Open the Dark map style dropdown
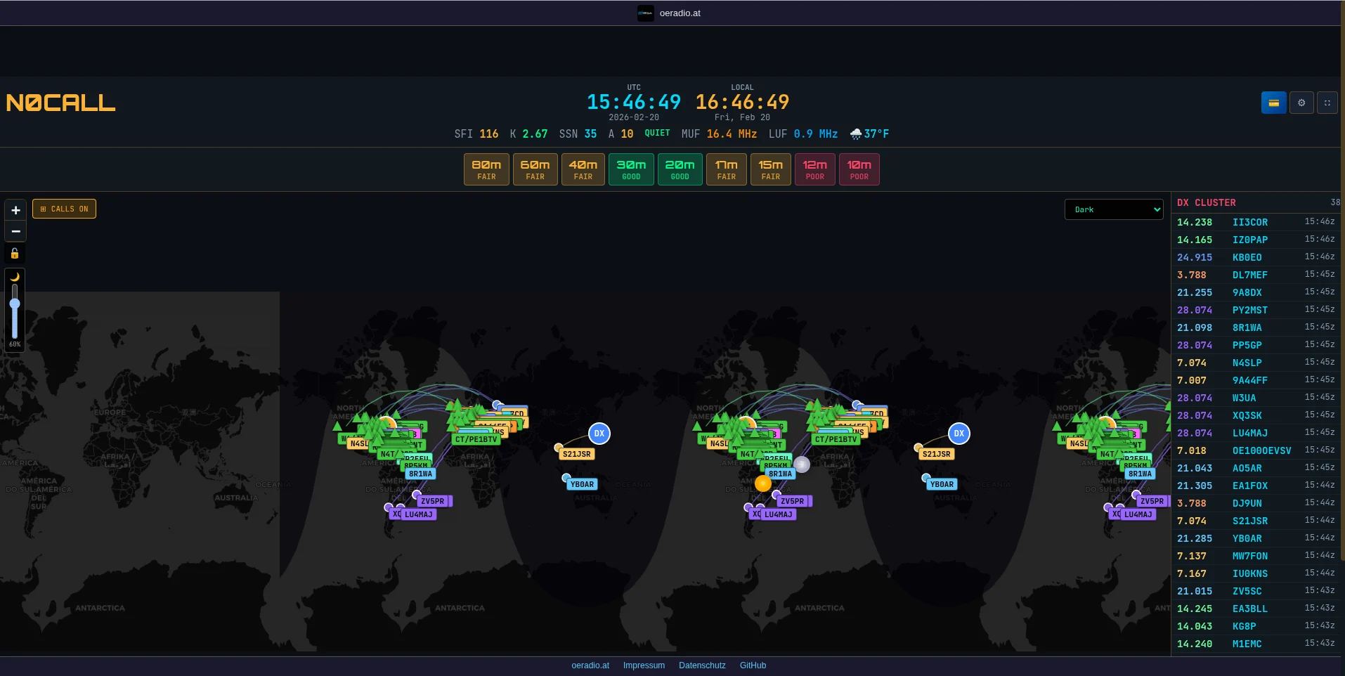1345x676 pixels. tap(1114, 209)
